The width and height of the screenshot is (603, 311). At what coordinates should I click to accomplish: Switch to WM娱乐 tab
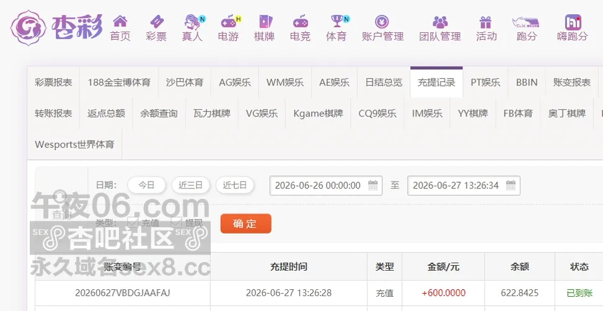click(x=285, y=82)
